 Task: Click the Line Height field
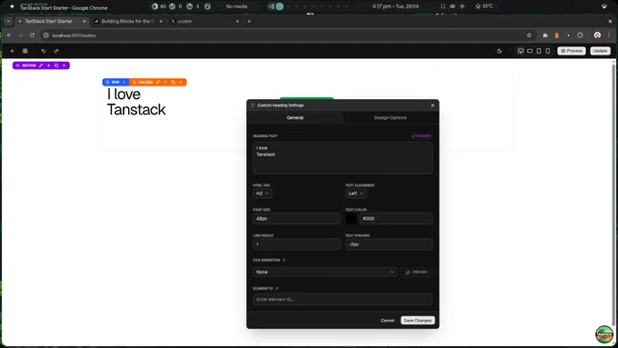pyautogui.click(x=296, y=244)
